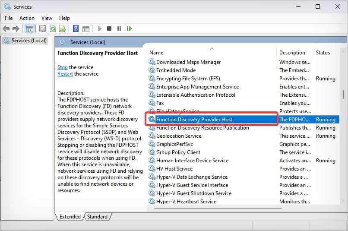Select the Enterprise App Management Service row
The width and height of the screenshot is (348, 231).
244,86
